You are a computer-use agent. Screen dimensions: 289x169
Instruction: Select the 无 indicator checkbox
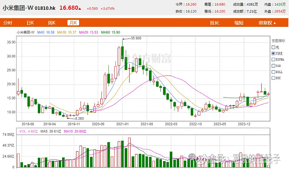[273, 47]
